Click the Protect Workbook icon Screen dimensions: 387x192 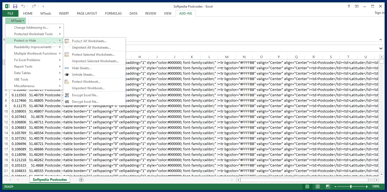click(x=67, y=82)
